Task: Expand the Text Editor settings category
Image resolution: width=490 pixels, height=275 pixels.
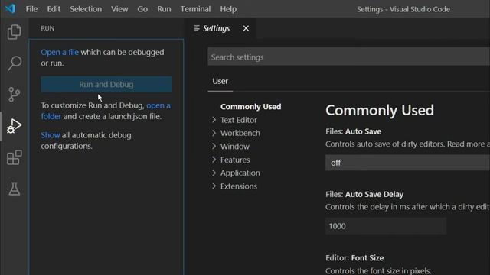Action: (x=238, y=120)
